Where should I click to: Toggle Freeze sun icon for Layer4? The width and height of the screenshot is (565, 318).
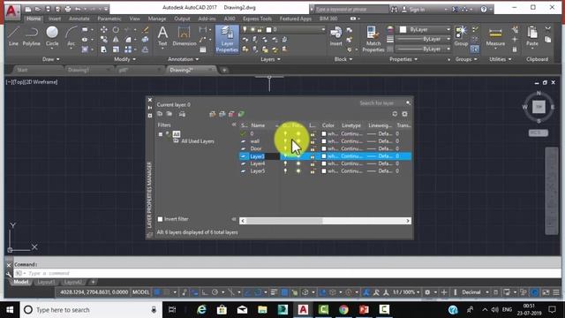tap(298, 163)
